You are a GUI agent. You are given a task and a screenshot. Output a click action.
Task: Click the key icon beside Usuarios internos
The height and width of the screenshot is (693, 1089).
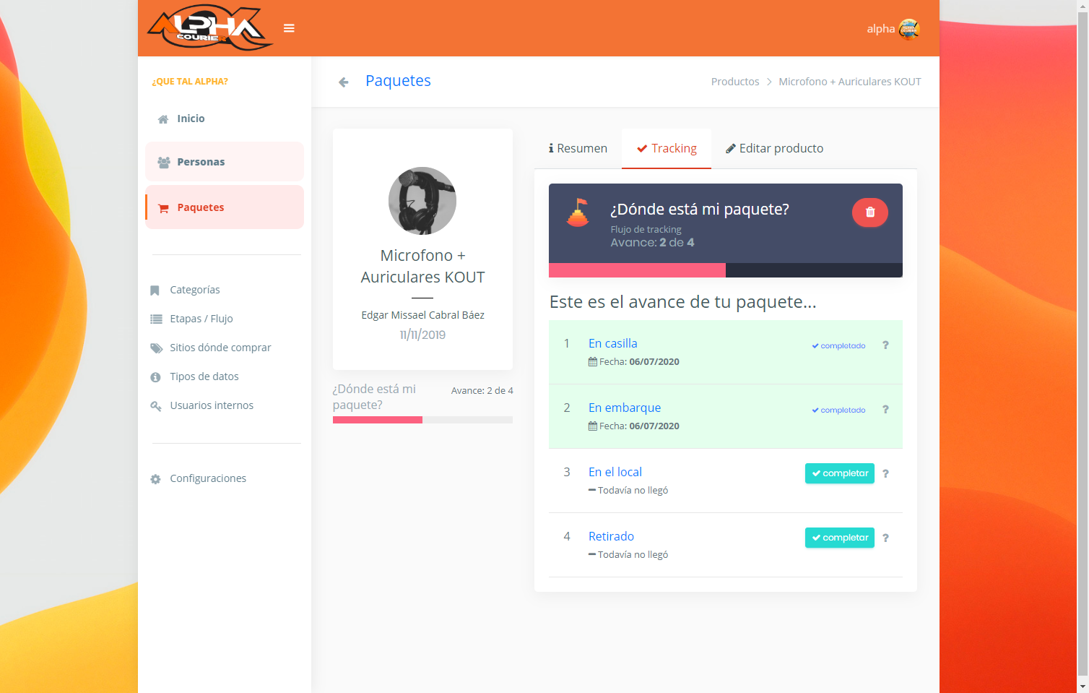(156, 406)
